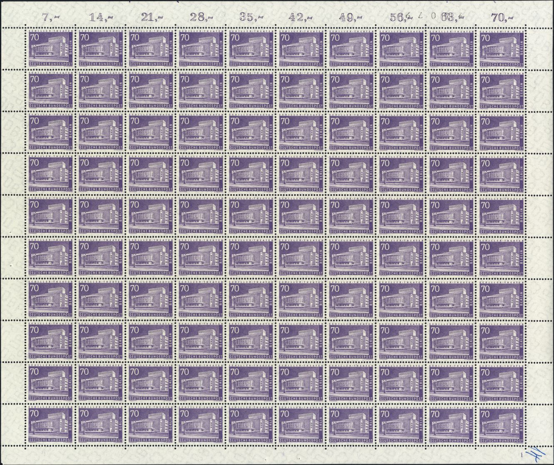
Task: Select the 56,- margin number
Action: click(398, 17)
